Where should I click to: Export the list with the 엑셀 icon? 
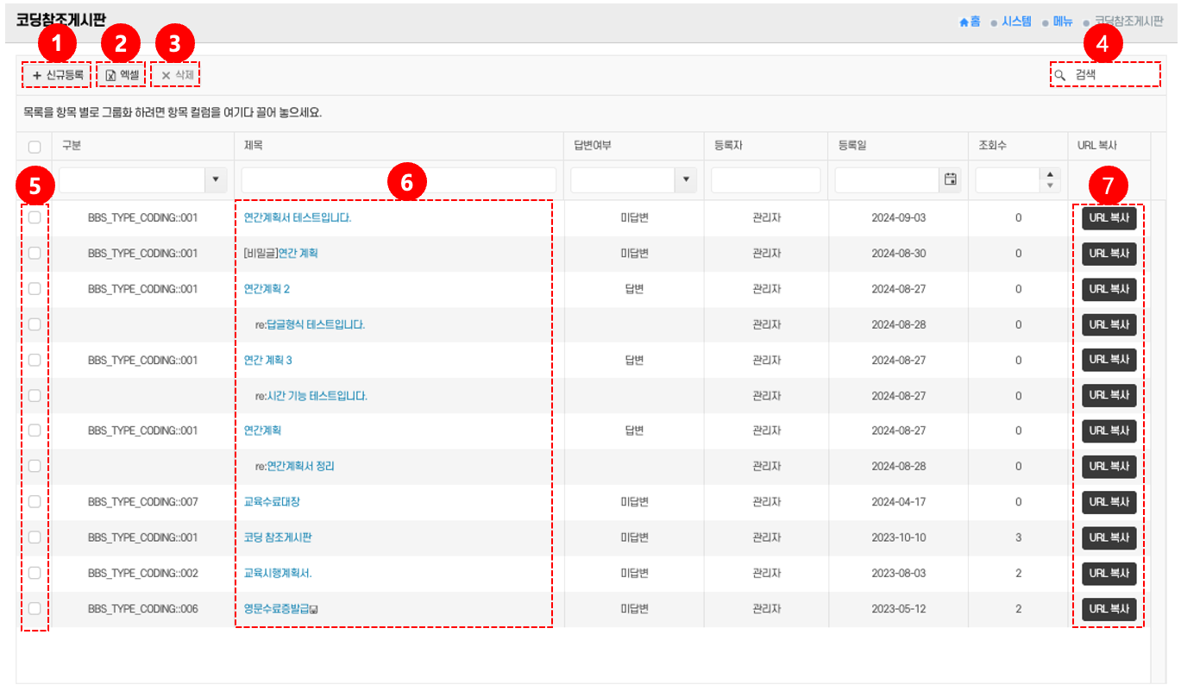pyautogui.click(x=110, y=76)
